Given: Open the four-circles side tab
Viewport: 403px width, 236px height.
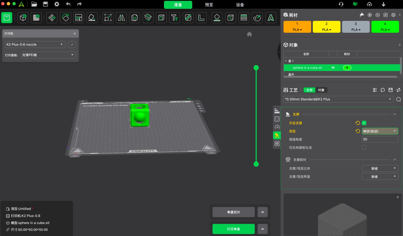Looking at the screenshot, I should click(277, 144).
